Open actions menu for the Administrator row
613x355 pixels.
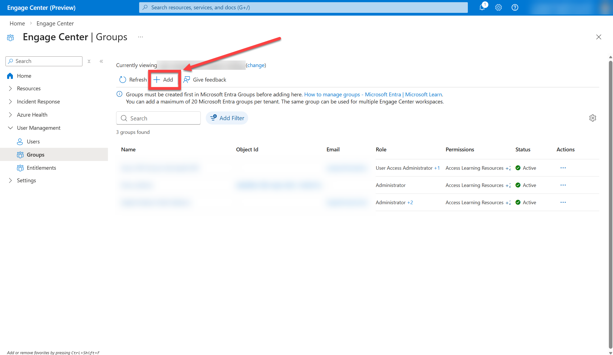(x=563, y=185)
